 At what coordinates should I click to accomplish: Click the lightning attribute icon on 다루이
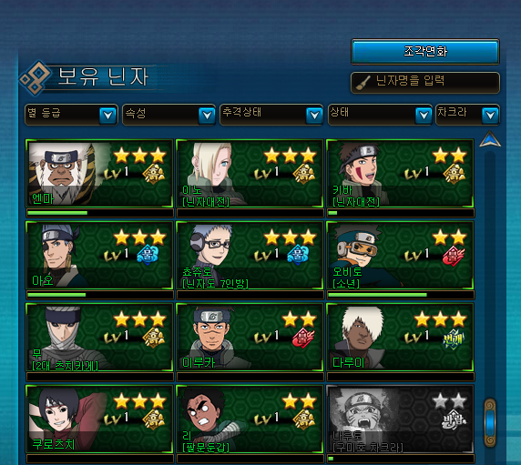point(454,339)
